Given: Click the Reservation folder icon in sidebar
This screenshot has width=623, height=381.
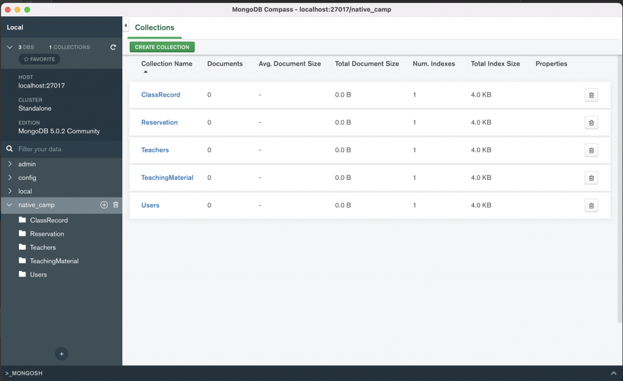Looking at the screenshot, I should click(x=23, y=233).
